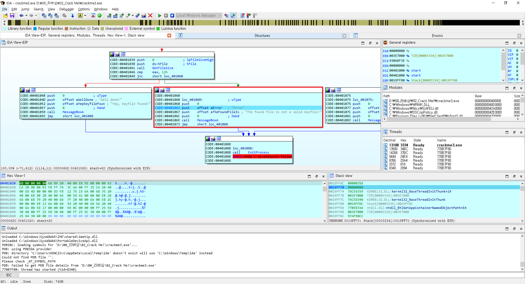Toggle the VIP flag value

click(x=517, y=55)
